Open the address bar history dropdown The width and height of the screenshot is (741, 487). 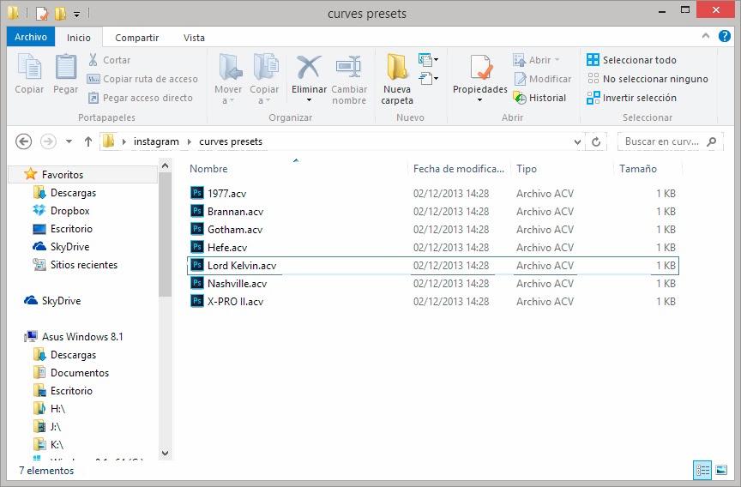(577, 141)
